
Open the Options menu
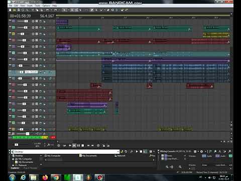coord(46,6)
